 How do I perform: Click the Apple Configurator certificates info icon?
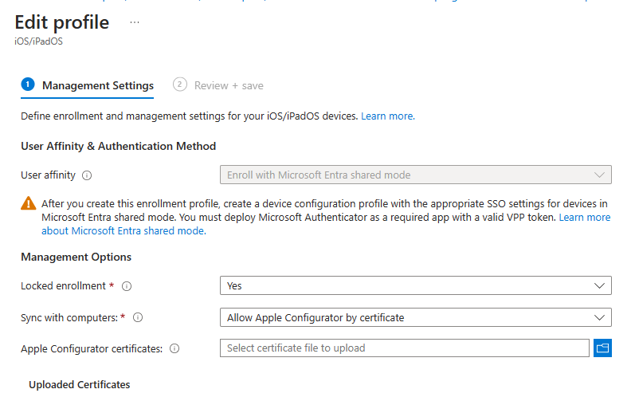click(174, 348)
